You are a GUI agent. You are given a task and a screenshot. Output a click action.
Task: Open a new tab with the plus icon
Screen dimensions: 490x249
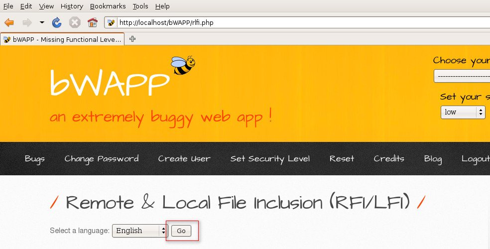(132, 39)
